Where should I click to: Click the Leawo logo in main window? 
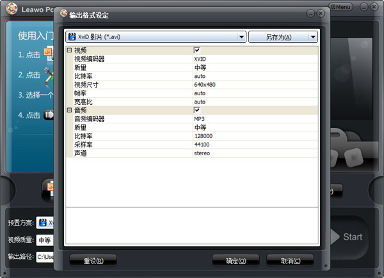click(x=12, y=8)
